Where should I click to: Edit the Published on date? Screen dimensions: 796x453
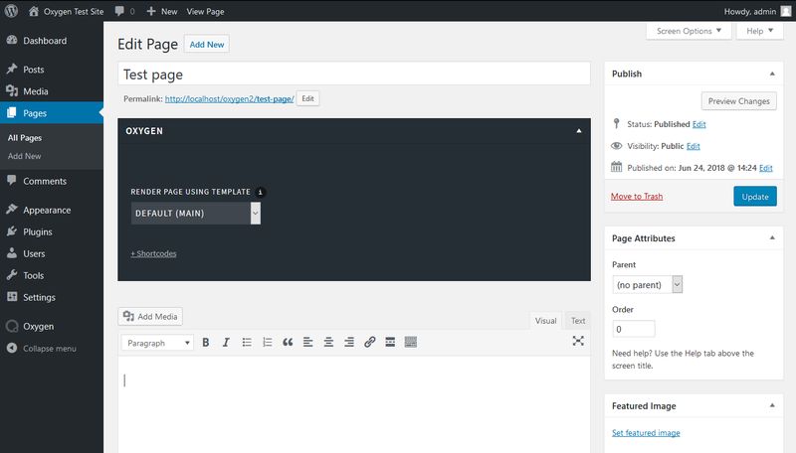[765, 168]
